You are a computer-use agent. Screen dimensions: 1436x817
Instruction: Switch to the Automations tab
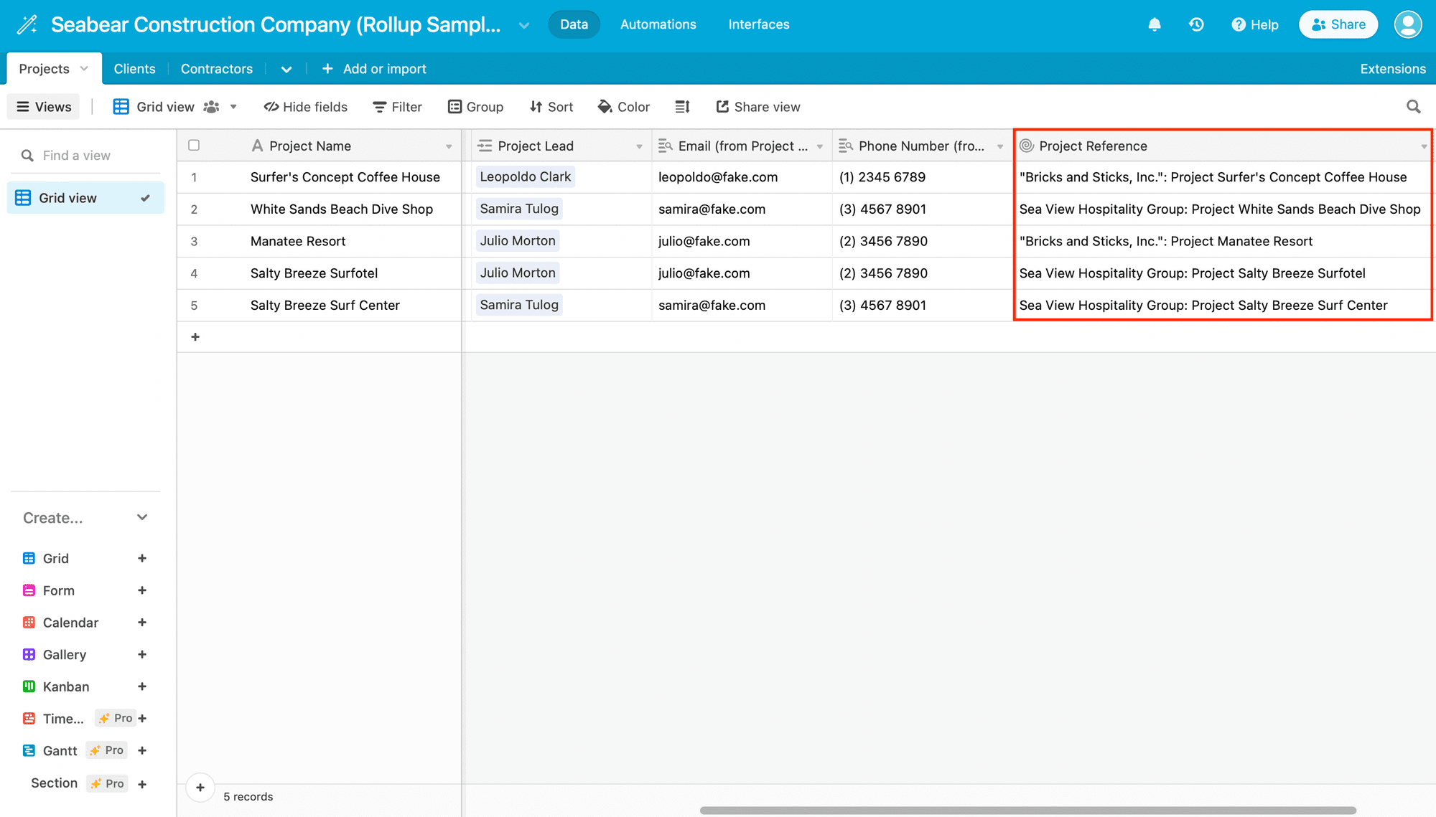[658, 24]
